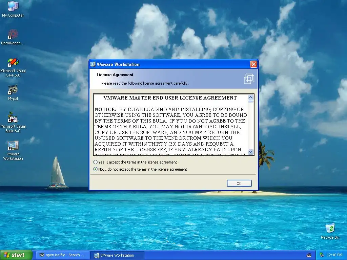
Task: Open the Recycle Bin icon
Action: coord(330,231)
